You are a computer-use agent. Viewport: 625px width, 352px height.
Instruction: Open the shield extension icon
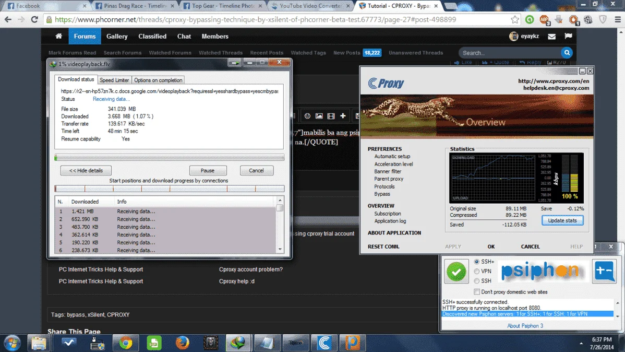click(603, 19)
